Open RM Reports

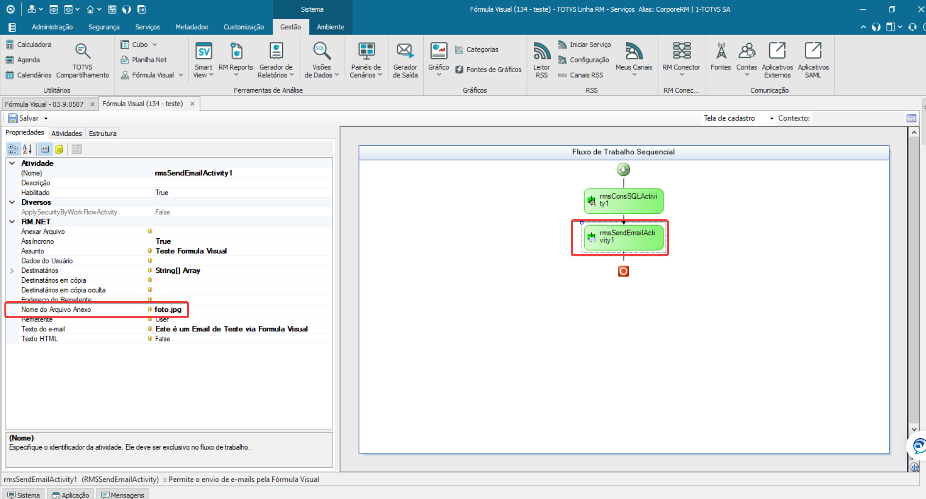pyautogui.click(x=236, y=60)
